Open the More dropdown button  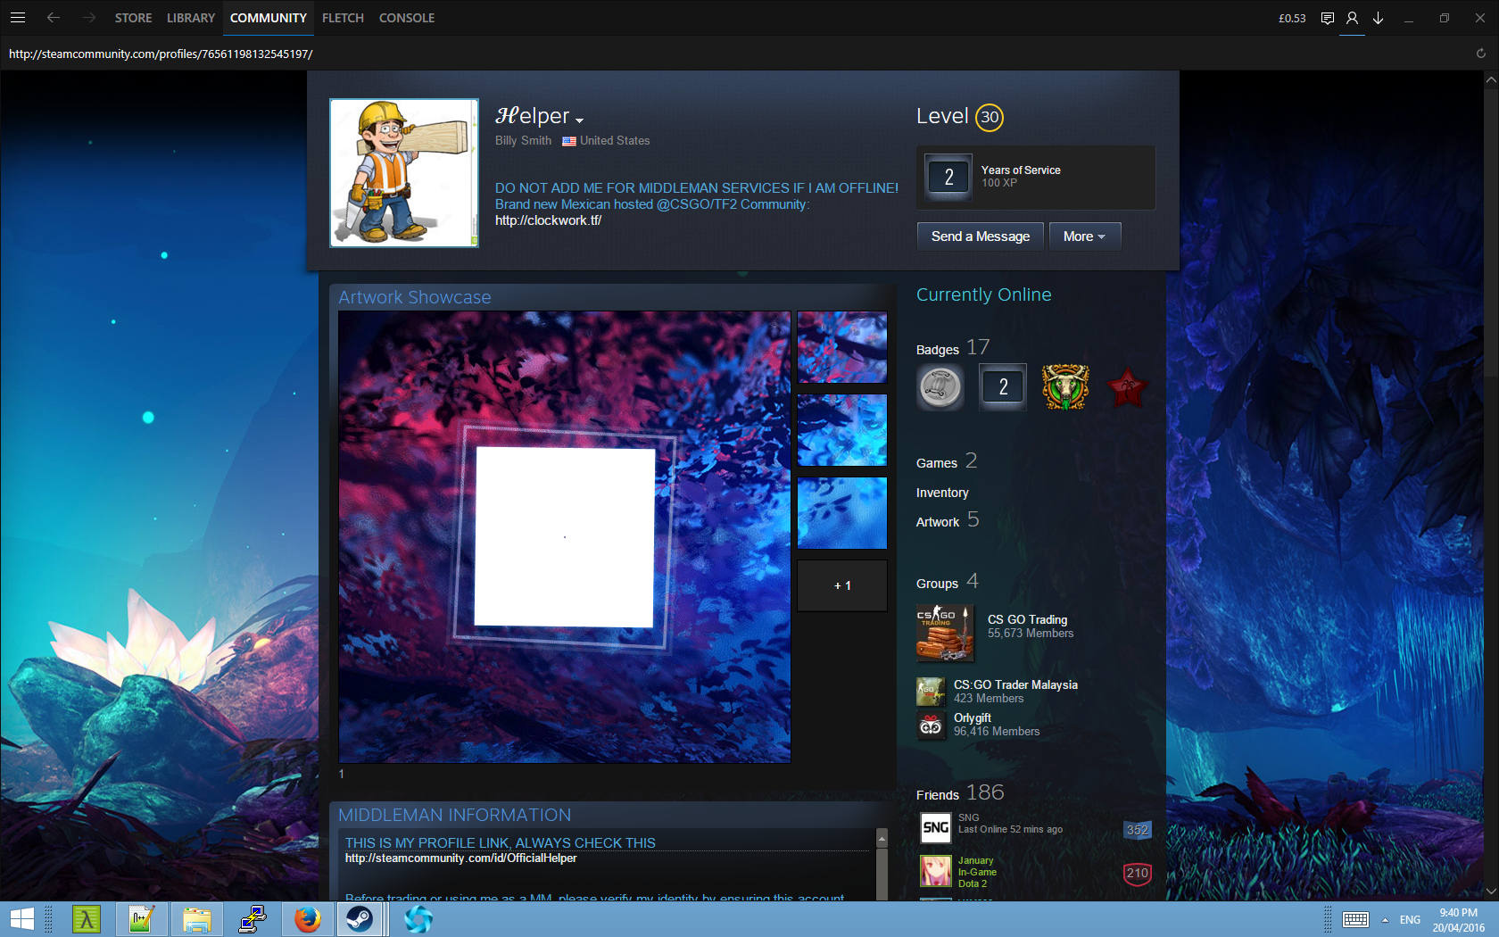[x=1084, y=236]
